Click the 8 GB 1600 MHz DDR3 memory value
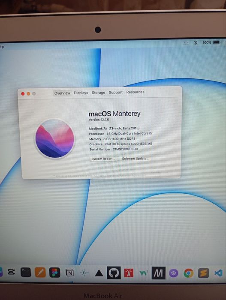 119,139
